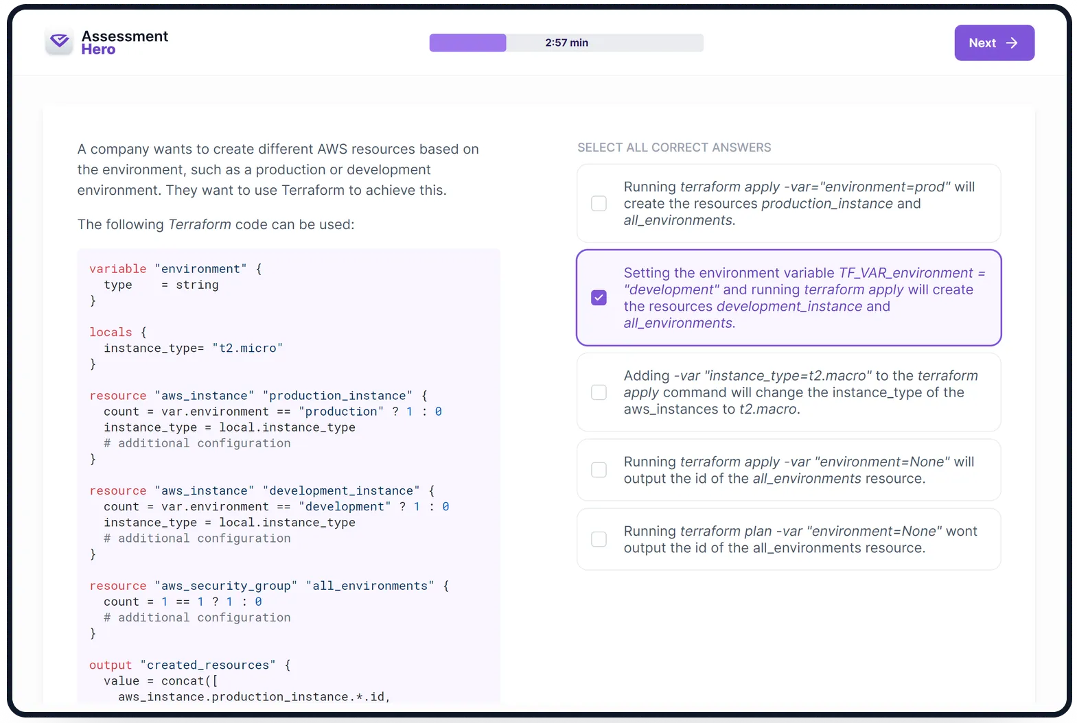This screenshot has width=1077, height=723.
Task: Click the Assessment Hero brand name
Action: coord(124,43)
